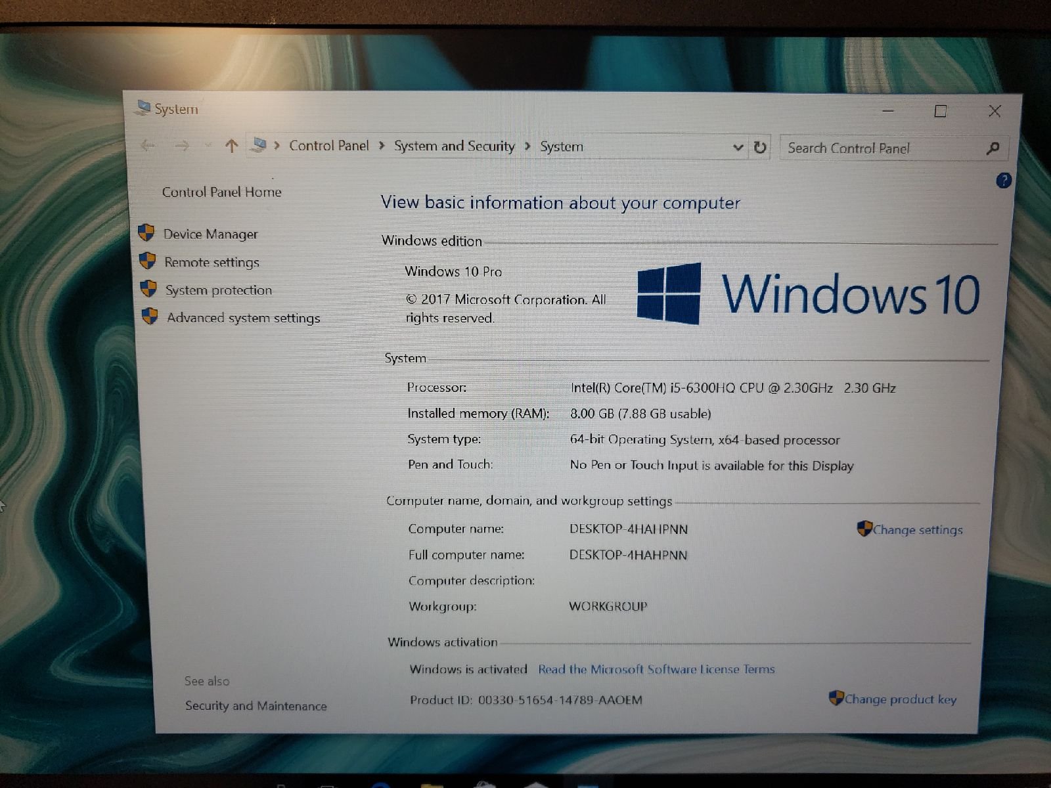This screenshot has width=1051, height=788.
Task: Click magnifier search icon
Action: tap(993, 149)
